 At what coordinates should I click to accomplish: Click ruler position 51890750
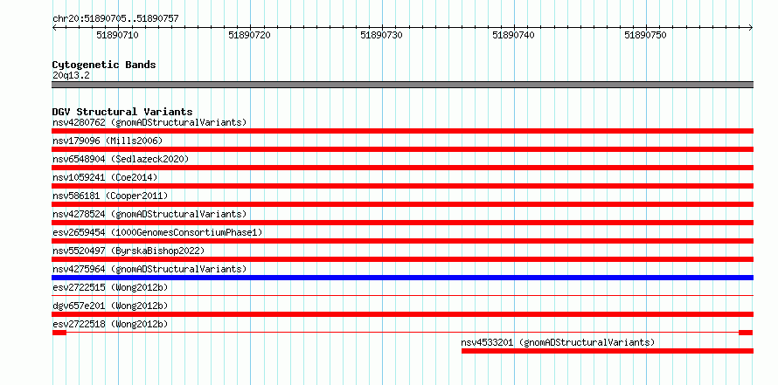(x=645, y=35)
